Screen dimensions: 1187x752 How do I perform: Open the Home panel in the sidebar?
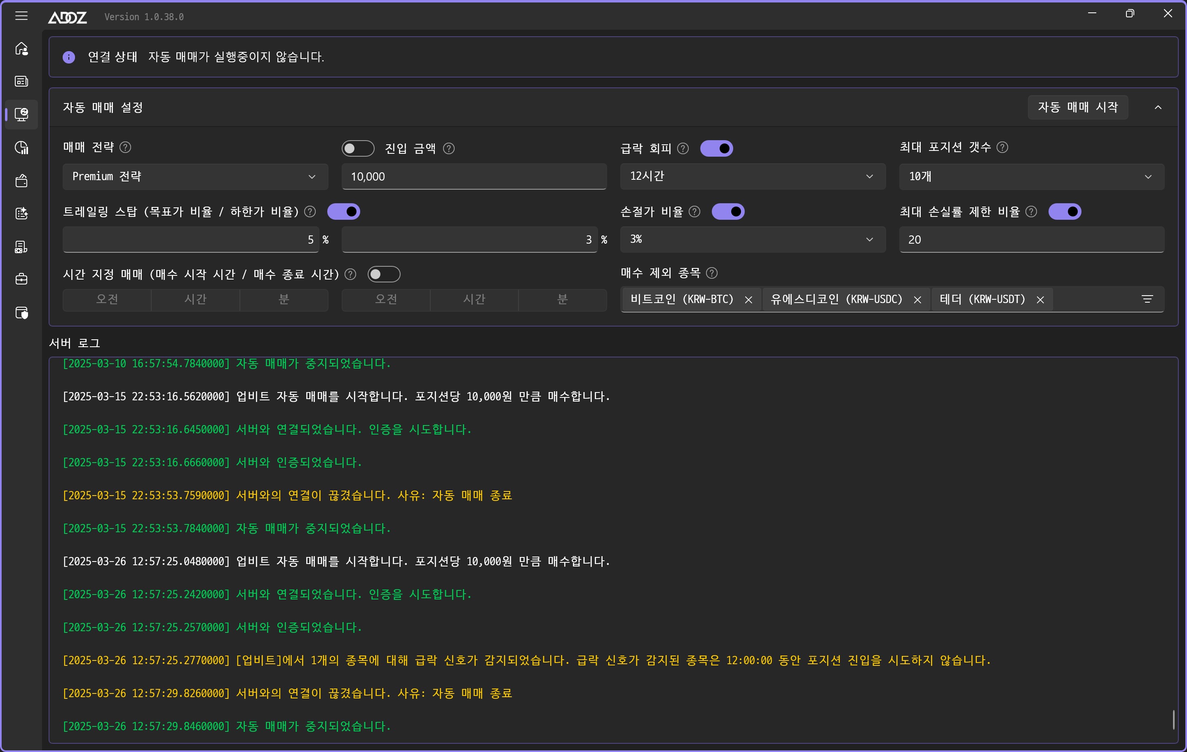pos(22,48)
